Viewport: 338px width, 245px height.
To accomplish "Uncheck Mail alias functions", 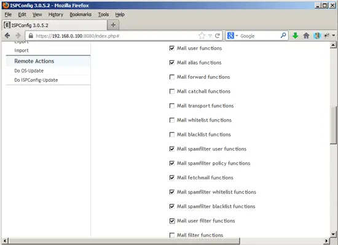I will point(172,63).
